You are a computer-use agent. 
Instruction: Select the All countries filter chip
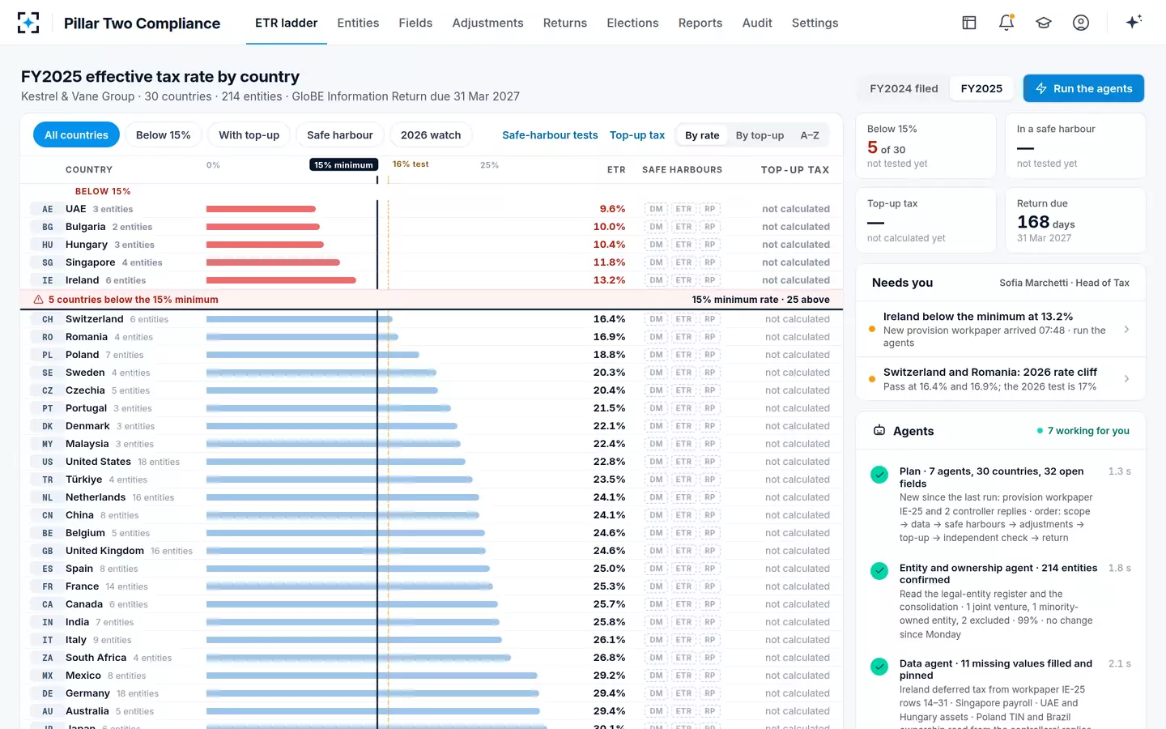coord(76,135)
